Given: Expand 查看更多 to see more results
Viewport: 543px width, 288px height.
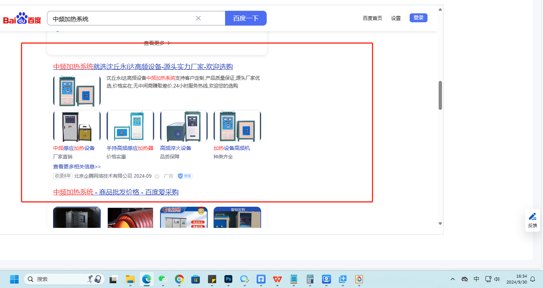Looking at the screenshot, I should [x=157, y=43].
